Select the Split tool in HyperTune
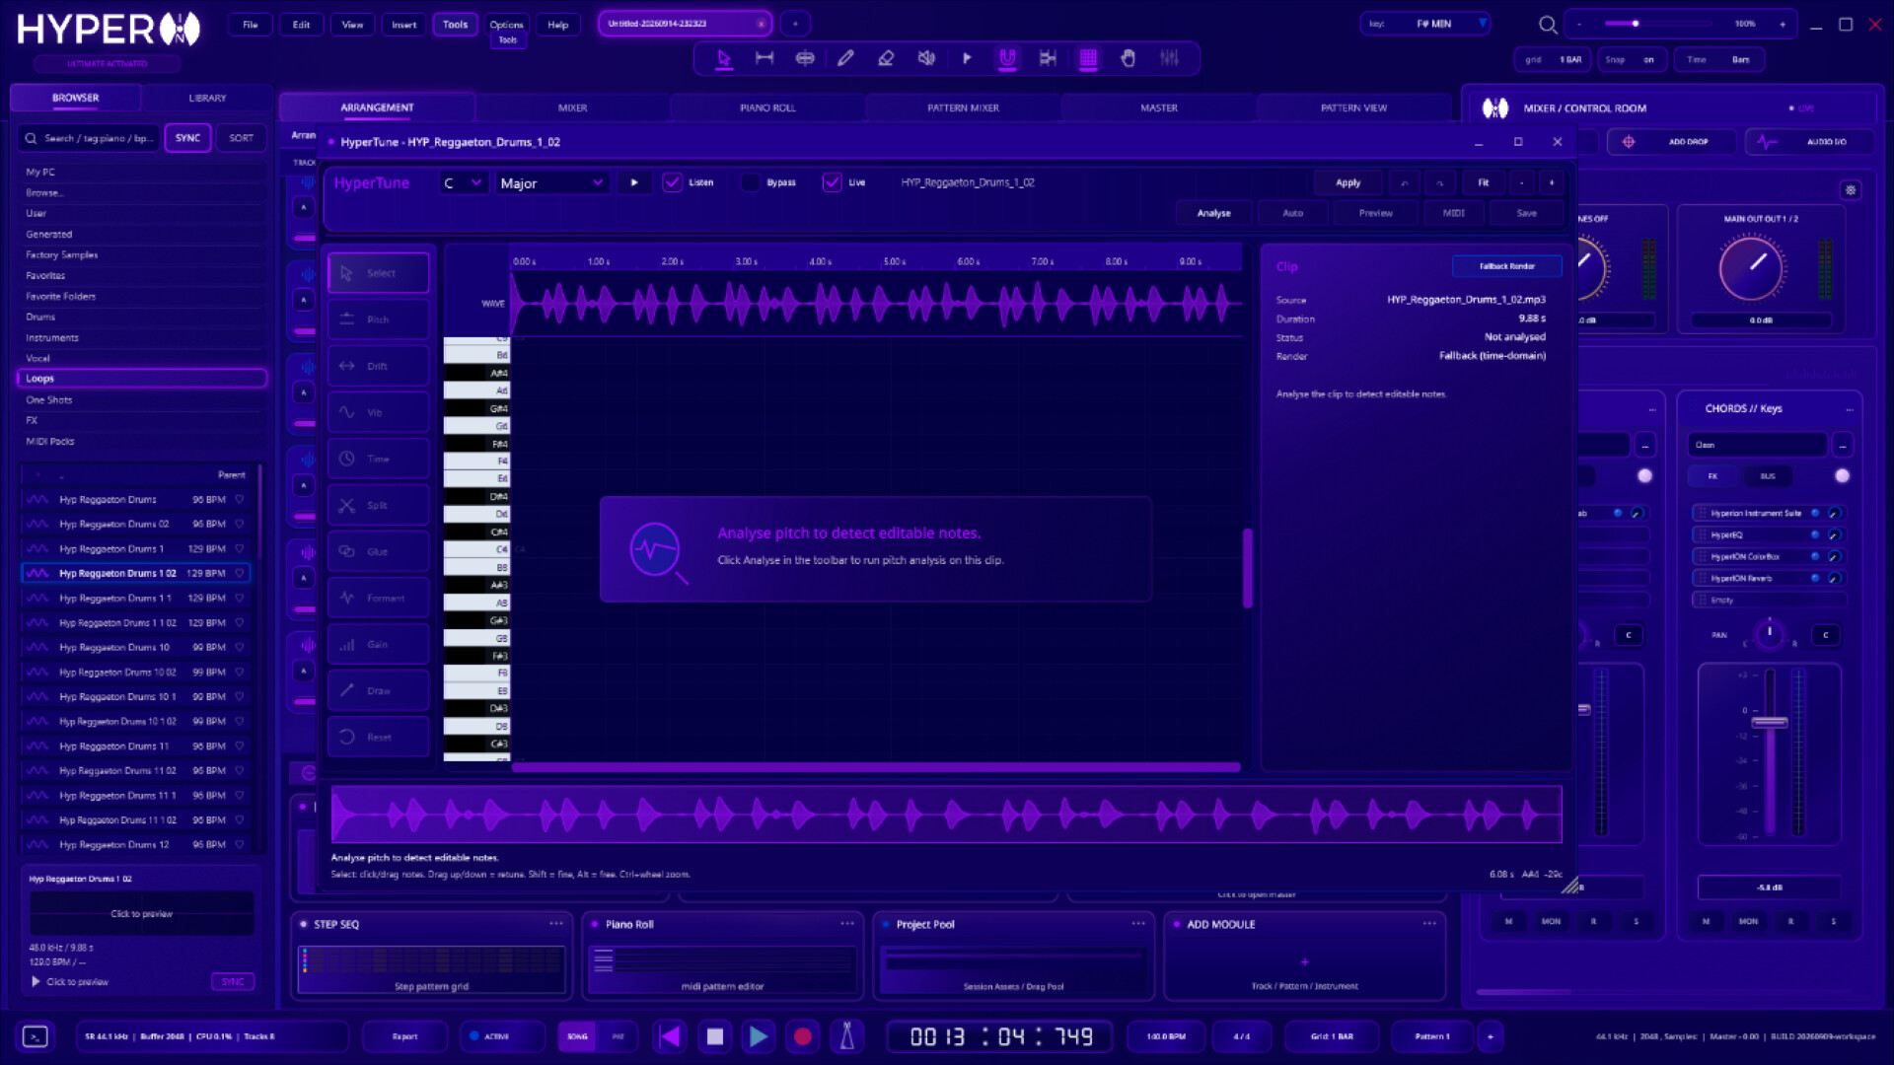The width and height of the screenshot is (1894, 1065). click(378, 505)
